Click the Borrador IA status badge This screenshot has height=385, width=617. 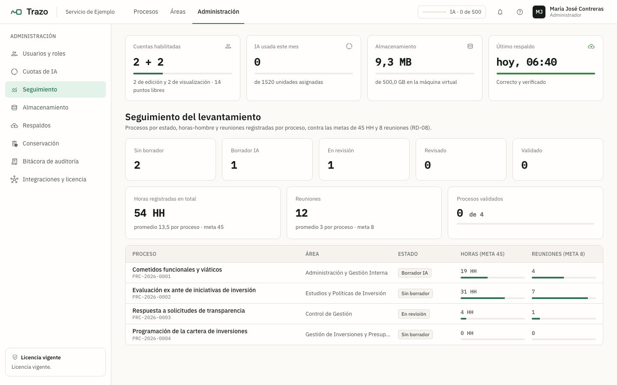point(415,273)
